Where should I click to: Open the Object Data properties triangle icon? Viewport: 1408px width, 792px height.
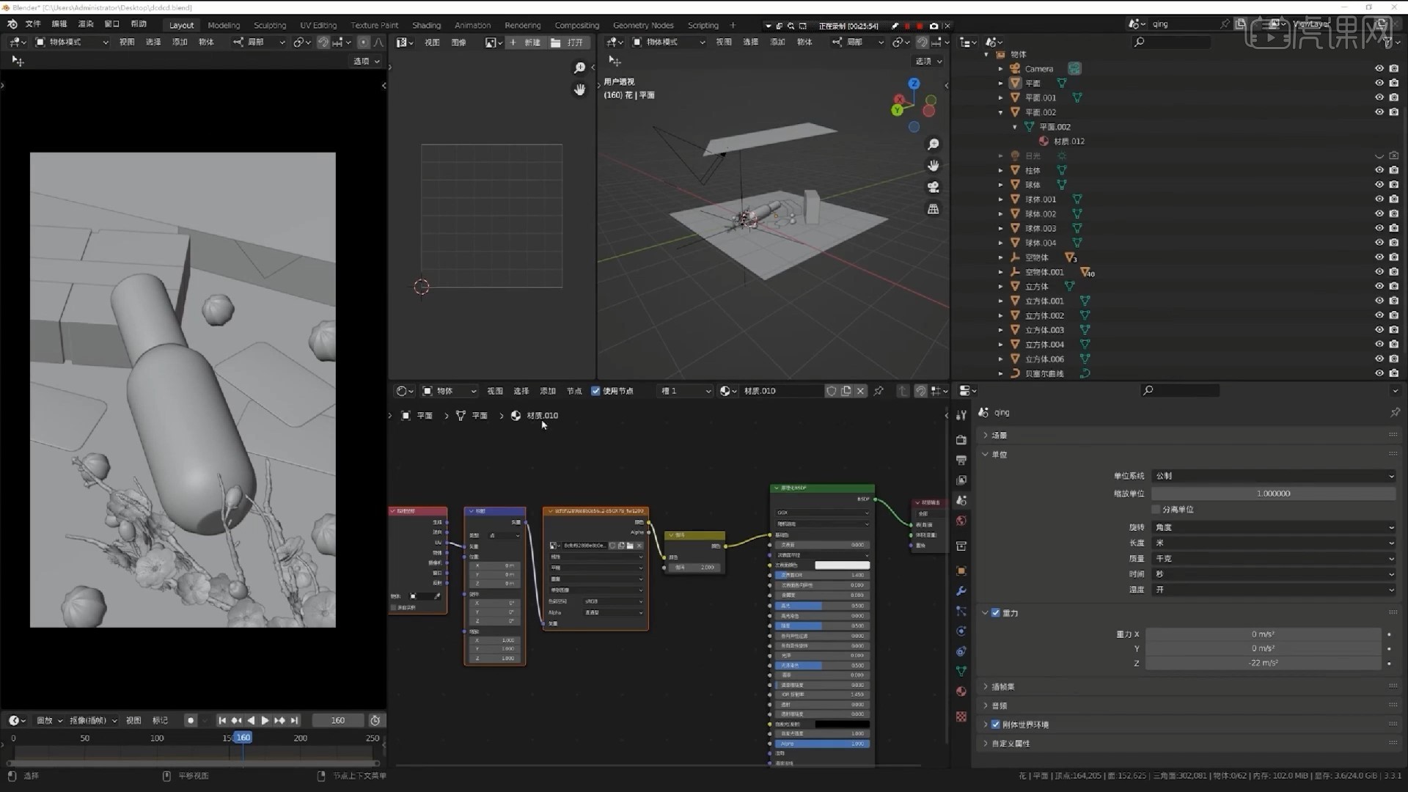tap(961, 671)
